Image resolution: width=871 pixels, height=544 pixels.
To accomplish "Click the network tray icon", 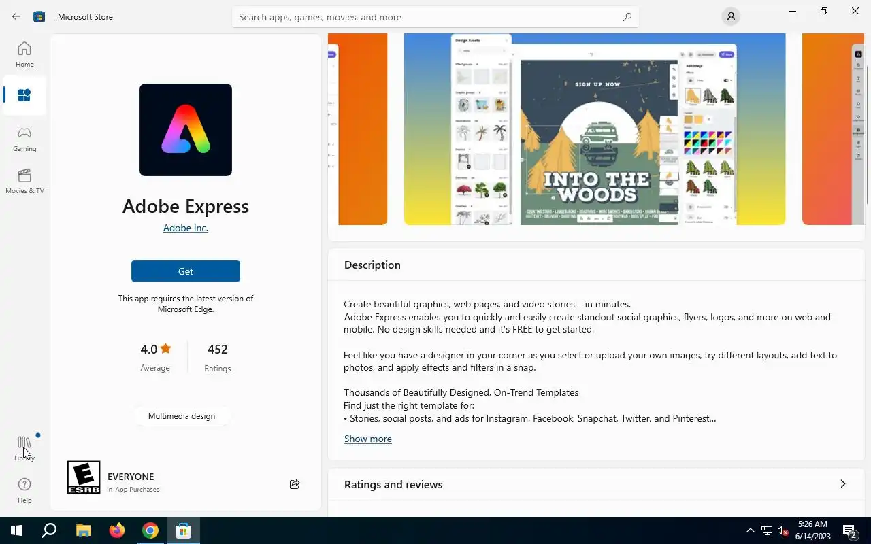I will (x=767, y=530).
